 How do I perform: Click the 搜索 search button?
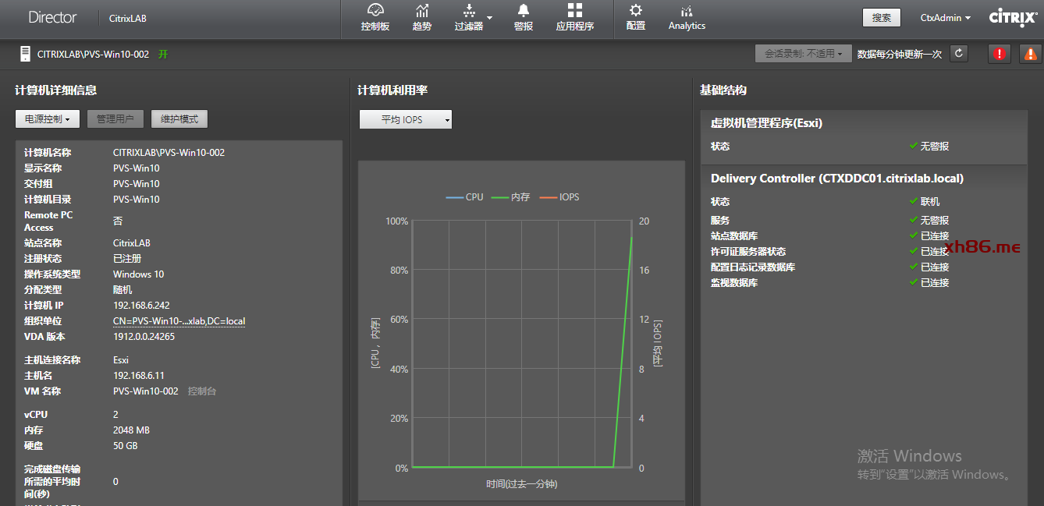point(881,18)
